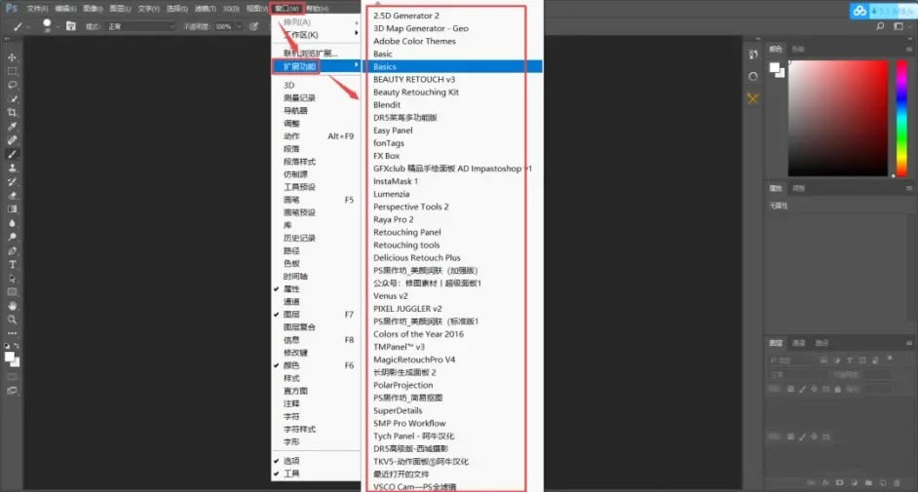Select the Eraser tool

tap(12, 196)
